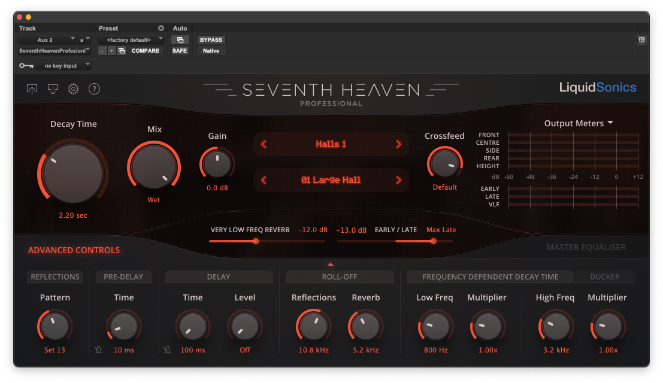Click the Roll-Off Reflections knob
This screenshot has height=383, width=663.
314,326
